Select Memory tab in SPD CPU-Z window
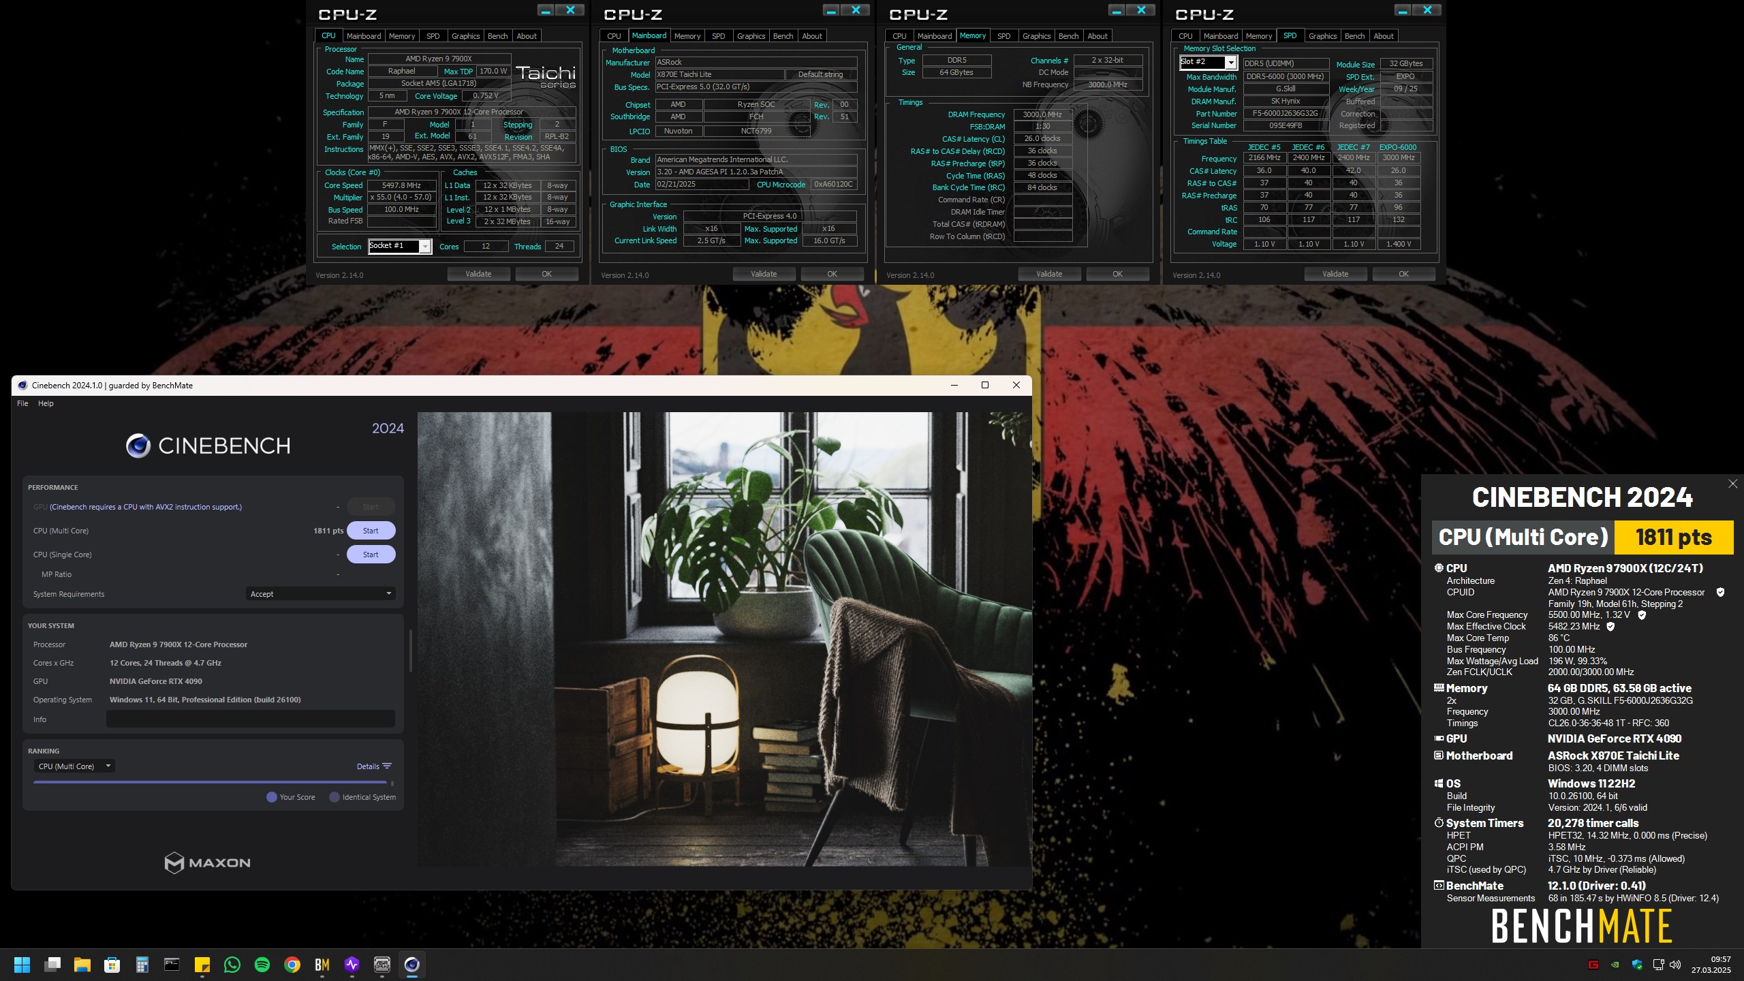The image size is (1744, 981). (x=1258, y=36)
